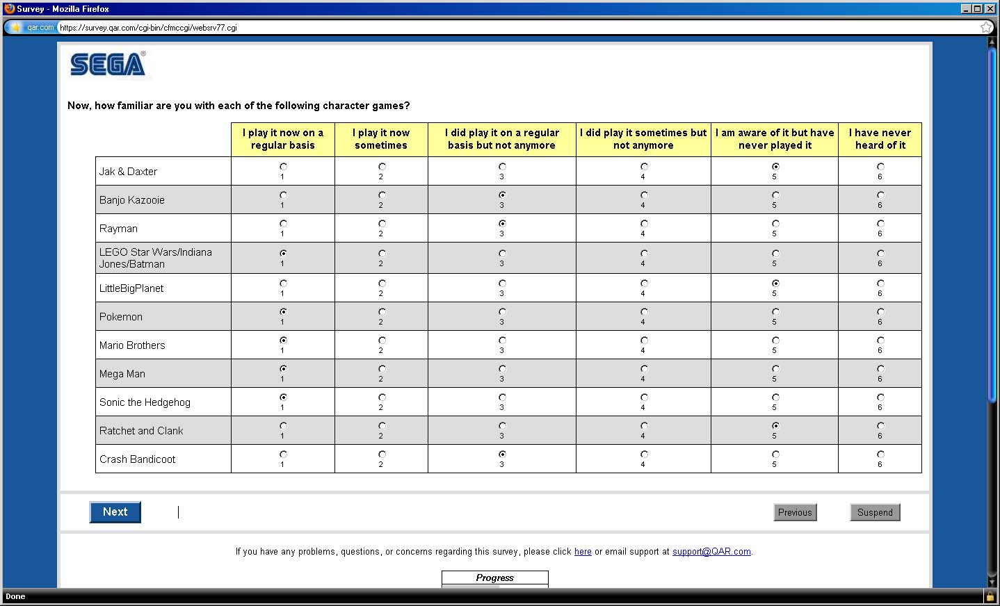Image resolution: width=1000 pixels, height=606 pixels.
Task: Click the bookmark star icon in address bar
Action: [986, 28]
